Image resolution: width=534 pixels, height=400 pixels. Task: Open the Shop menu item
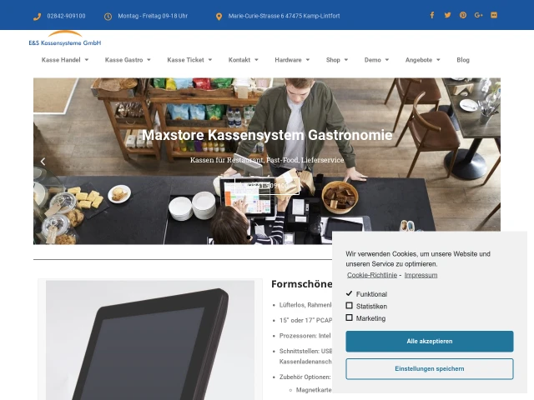333,60
